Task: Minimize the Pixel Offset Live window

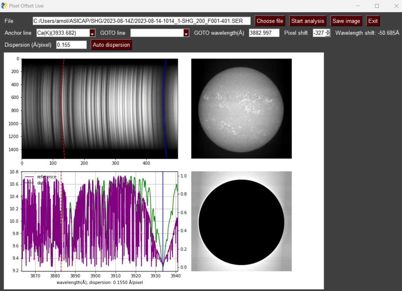Action: [x=358, y=6]
